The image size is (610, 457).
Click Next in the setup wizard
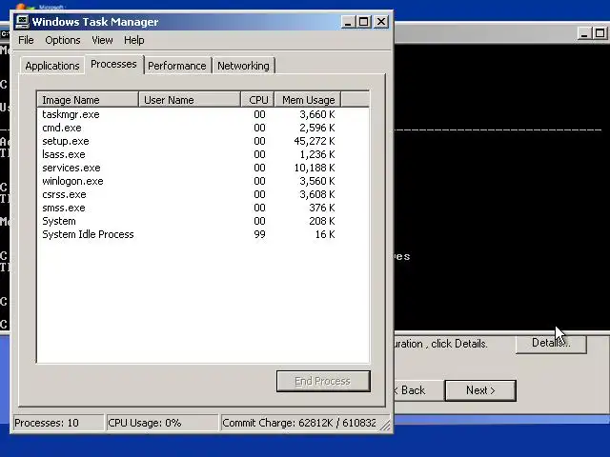click(x=480, y=390)
